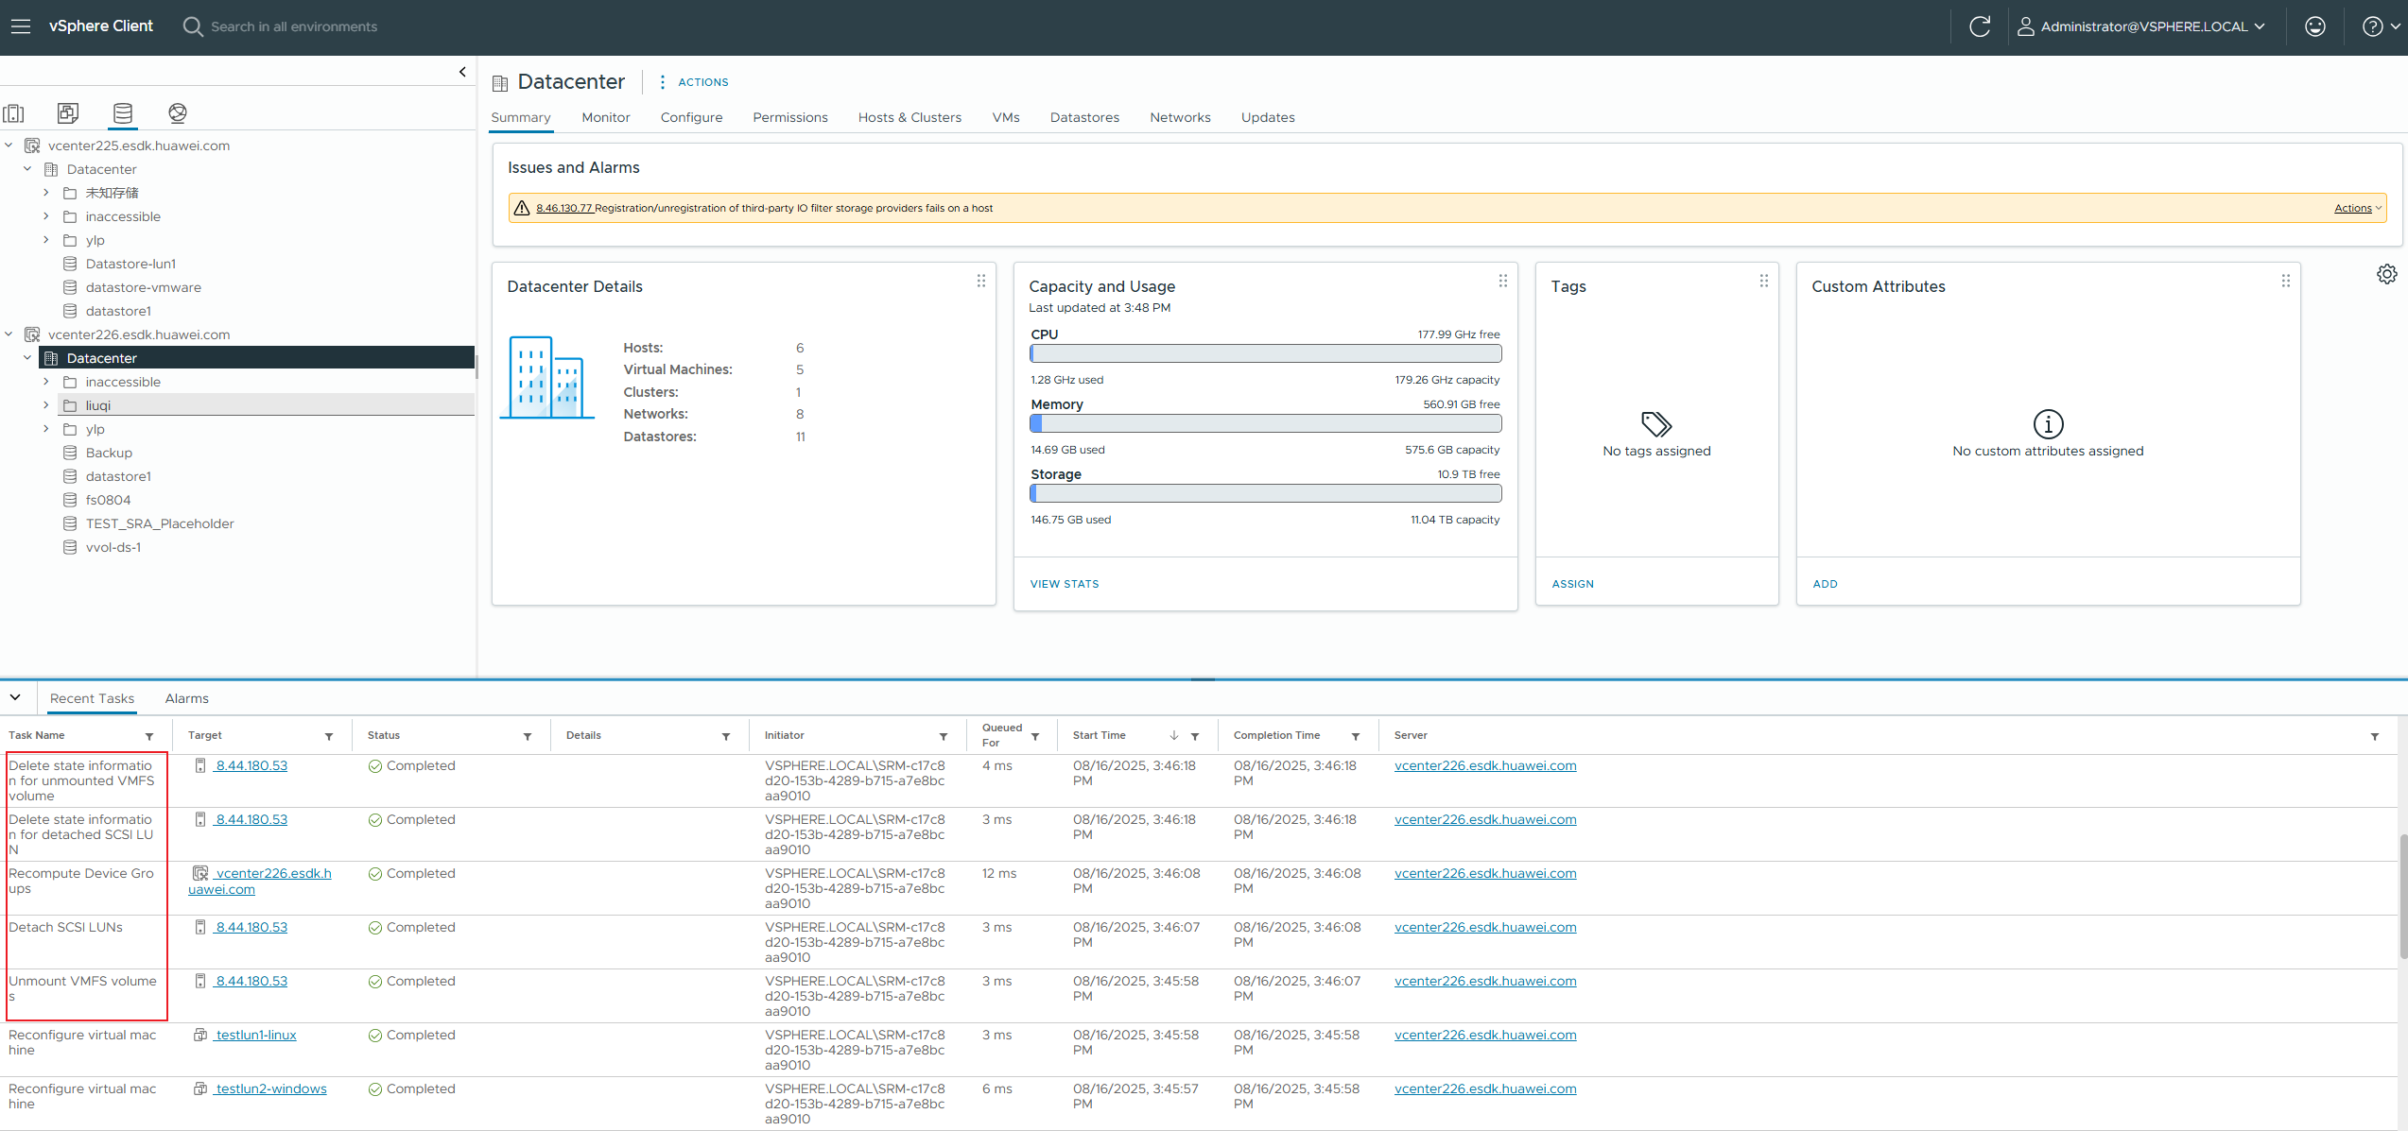
Task: Filter the Status column
Action: tap(528, 736)
